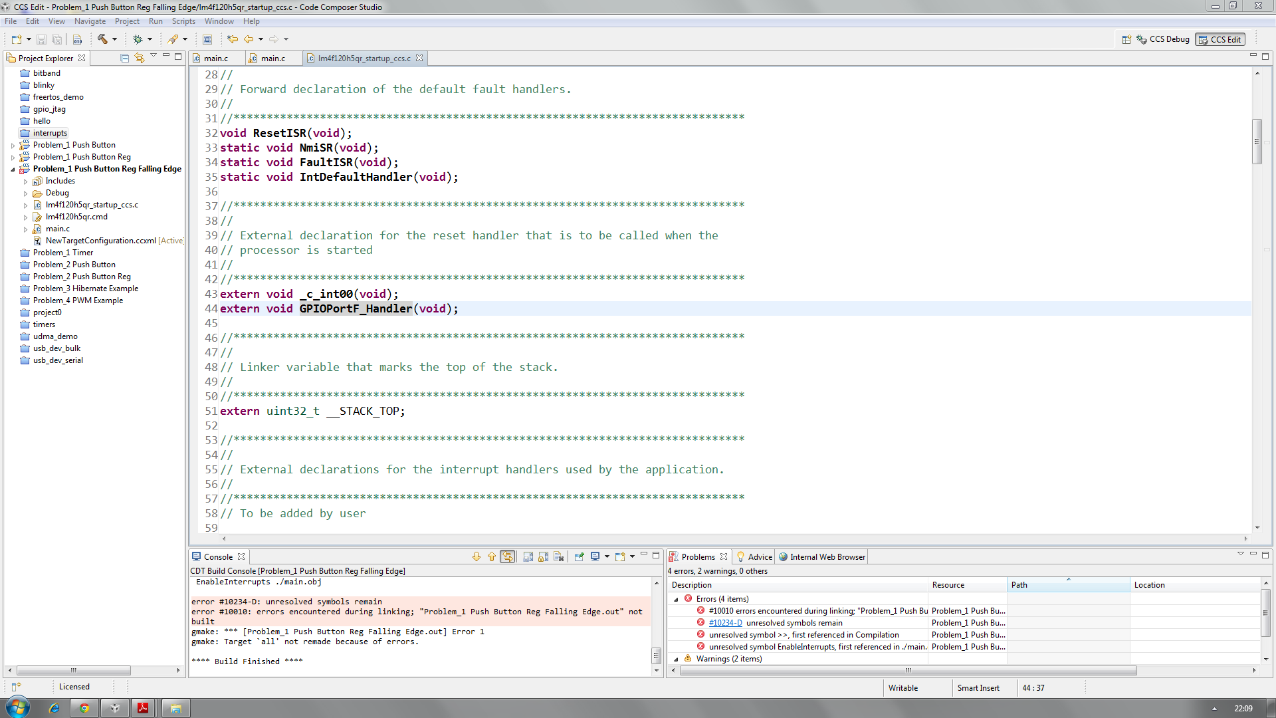
Task: Select lm4f120h5qr.cmd file in tree
Action: pyautogui.click(x=76, y=217)
